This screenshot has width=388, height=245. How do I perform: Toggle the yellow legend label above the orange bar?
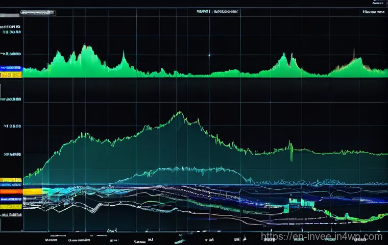(x=10, y=181)
